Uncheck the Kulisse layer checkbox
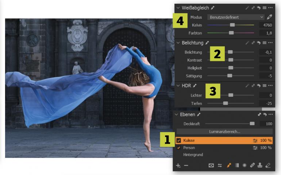The image size is (281, 175). pos(178,140)
